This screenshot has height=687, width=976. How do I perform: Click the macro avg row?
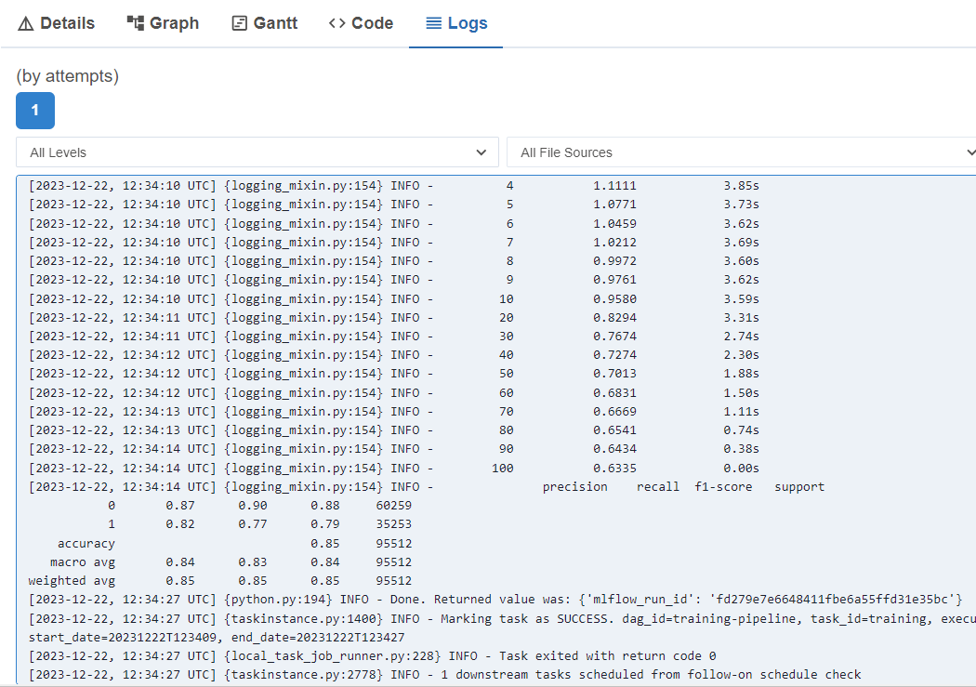(231, 561)
